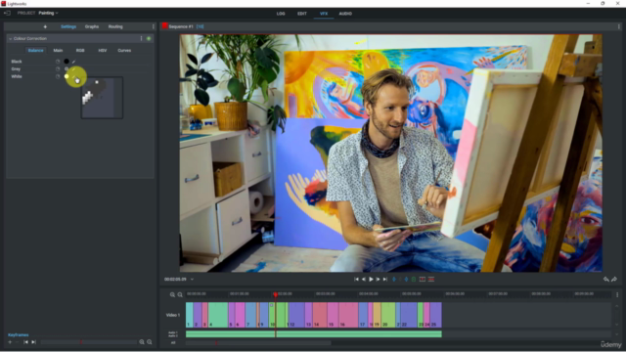The height and width of the screenshot is (352, 626).
Task: Click the timecode display 00:02:05.09
Action: (175, 280)
